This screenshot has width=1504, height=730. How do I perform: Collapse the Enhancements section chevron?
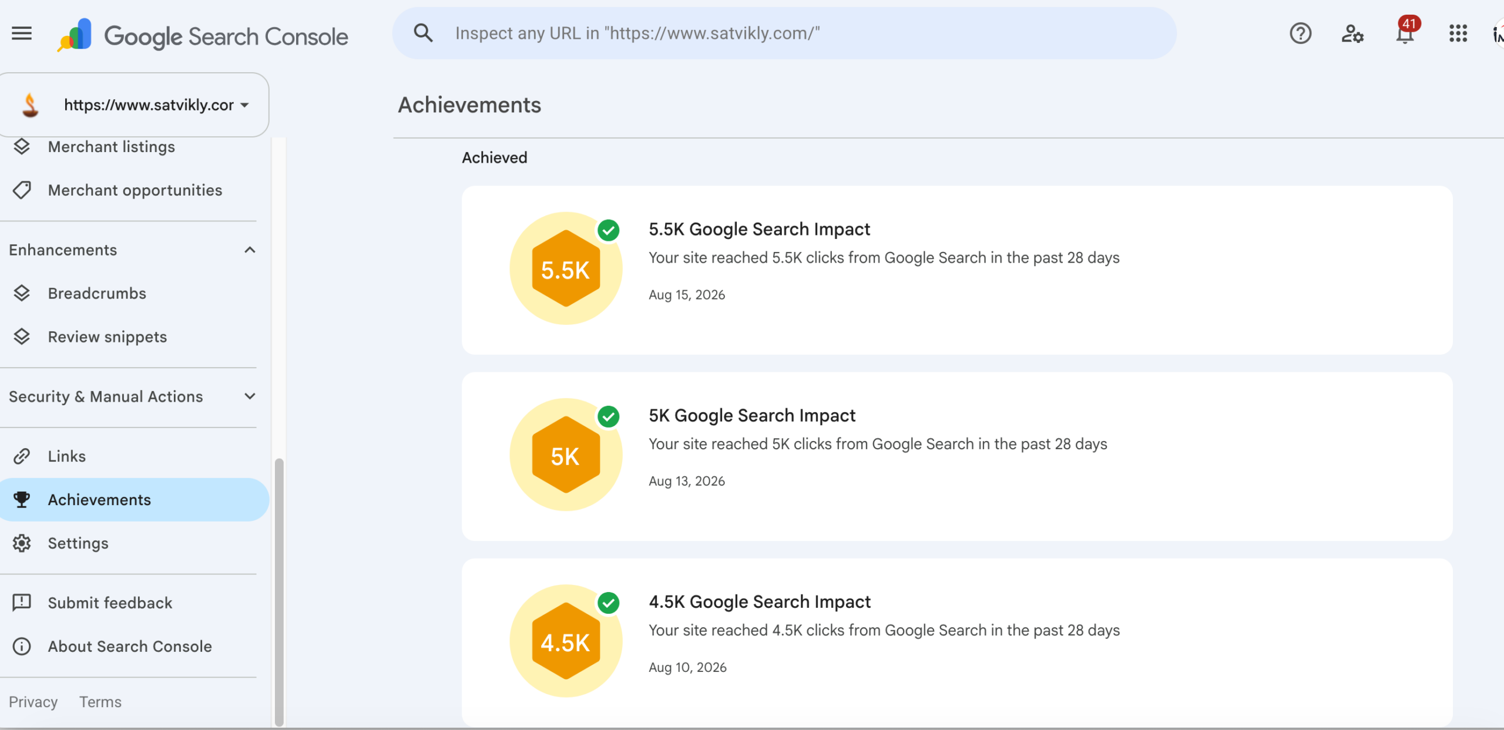click(x=250, y=250)
